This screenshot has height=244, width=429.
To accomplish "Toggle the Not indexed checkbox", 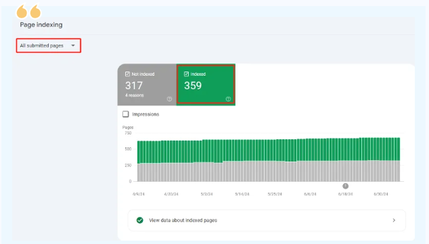I will coord(127,74).
